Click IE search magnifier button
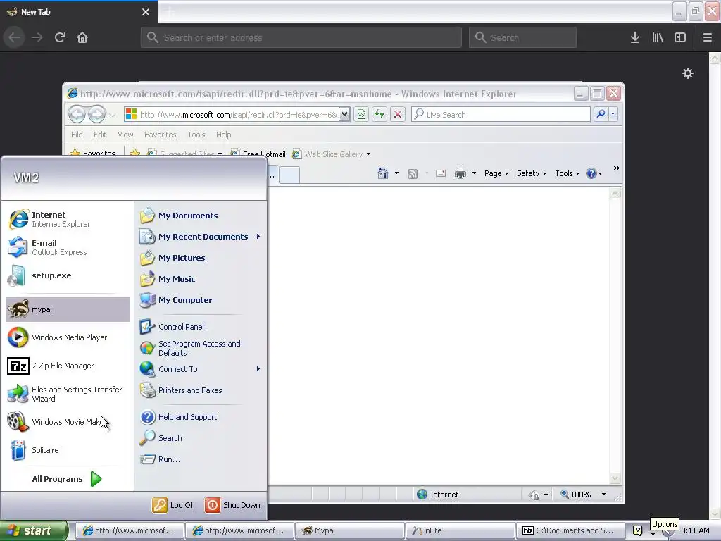721x541 pixels. (601, 113)
